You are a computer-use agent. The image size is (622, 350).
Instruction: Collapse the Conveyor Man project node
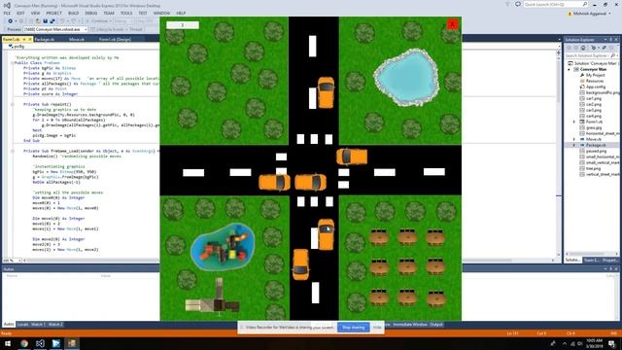(569, 69)
